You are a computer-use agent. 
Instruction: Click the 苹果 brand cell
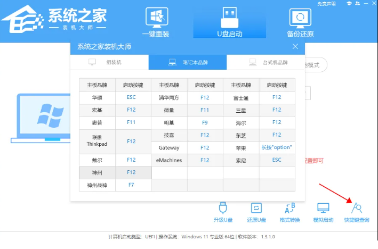(x=241, y=148)
